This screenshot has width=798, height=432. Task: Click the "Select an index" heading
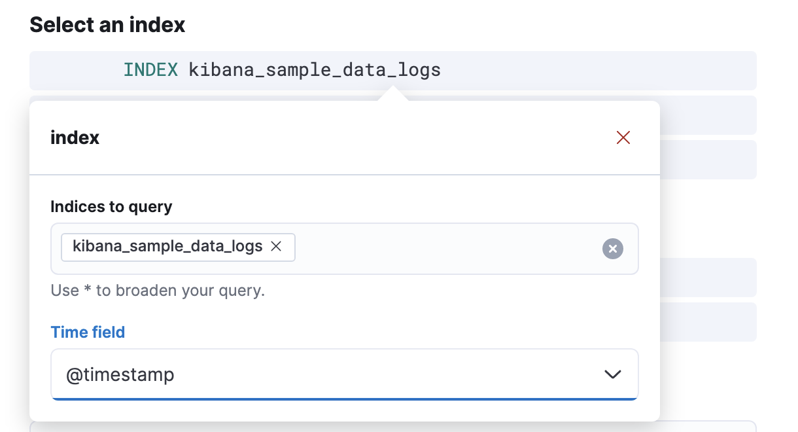[107, 25]
